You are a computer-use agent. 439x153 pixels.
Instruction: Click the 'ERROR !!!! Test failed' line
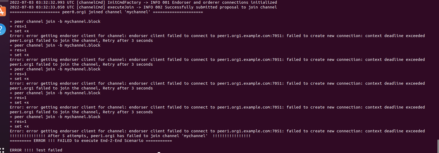pos(36,150)
